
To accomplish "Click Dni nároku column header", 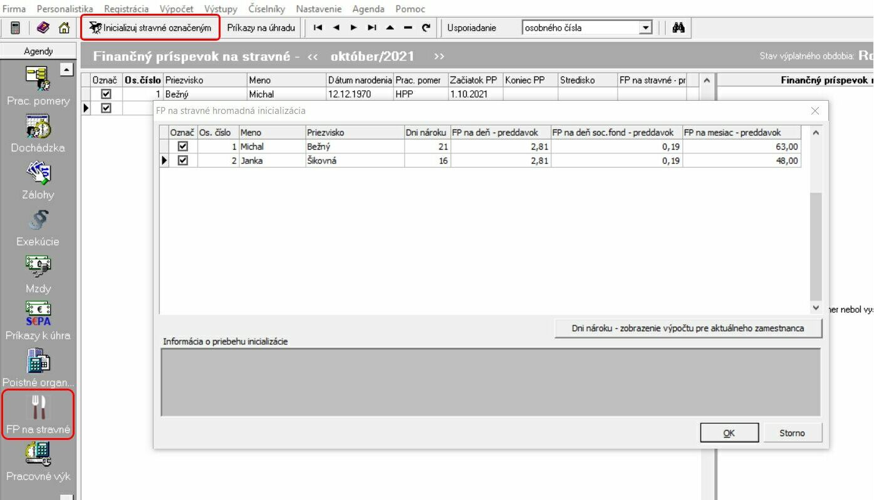I will click(427, 133).
